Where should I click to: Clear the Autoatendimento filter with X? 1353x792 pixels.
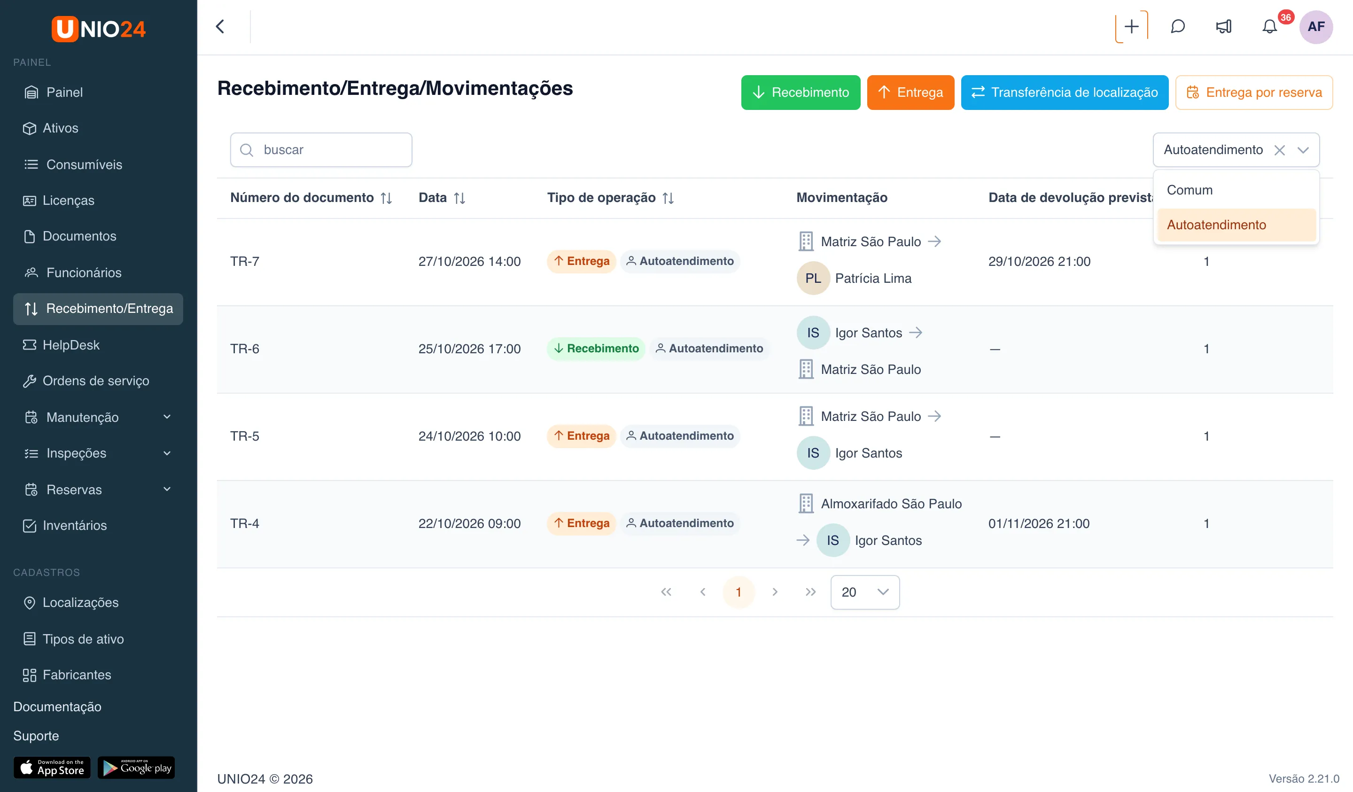point(1279,150)
